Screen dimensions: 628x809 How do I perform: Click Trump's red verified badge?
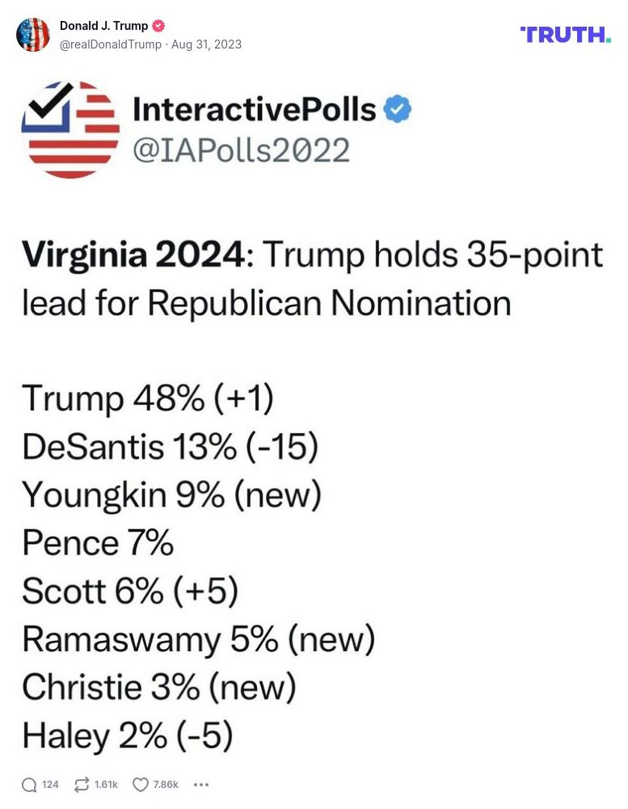coord(158,25)
